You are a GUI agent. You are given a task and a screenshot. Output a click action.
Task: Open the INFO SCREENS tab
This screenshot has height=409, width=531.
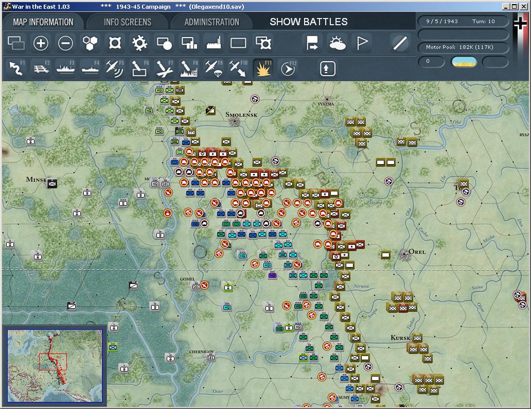[x=128, y=22]
